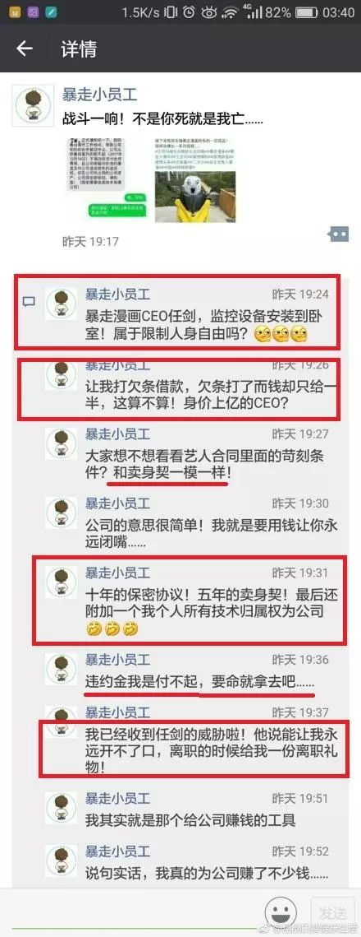The height and width of the screenshot is (937, 361).
Task: Tap the Wi-Fi icon in the status bar
Action: (229, 12)
